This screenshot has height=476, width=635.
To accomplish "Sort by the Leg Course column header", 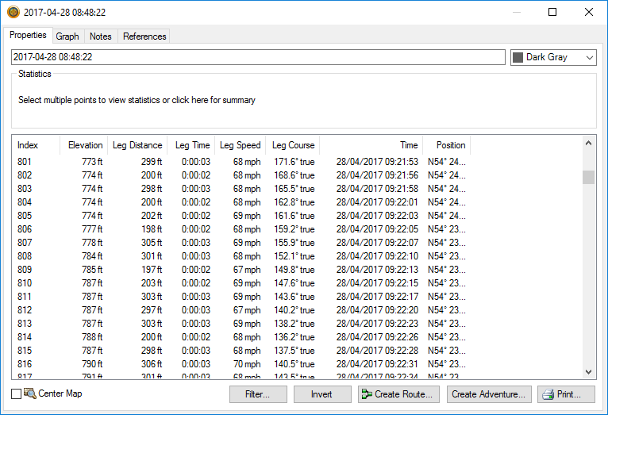I will [293, 145].
